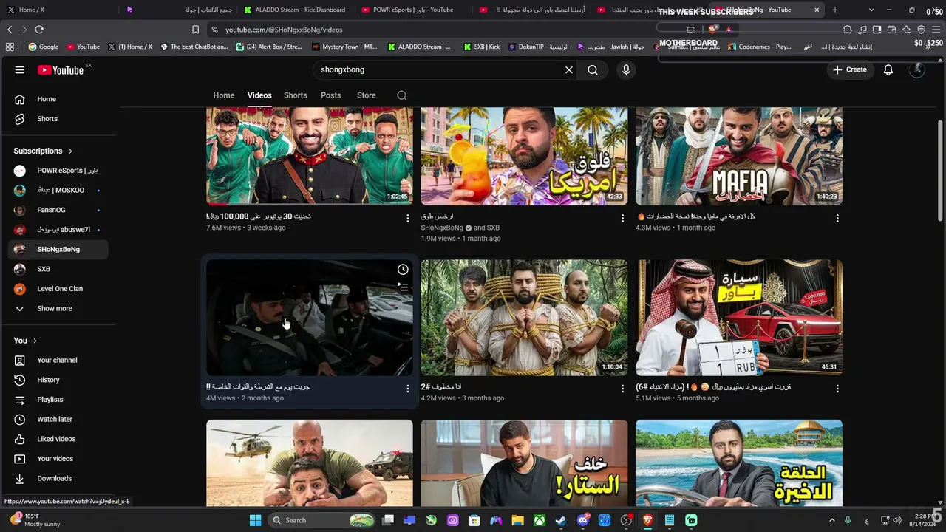
Task: Open the Mystery Town bookmark
Action: tap(344, 47)
